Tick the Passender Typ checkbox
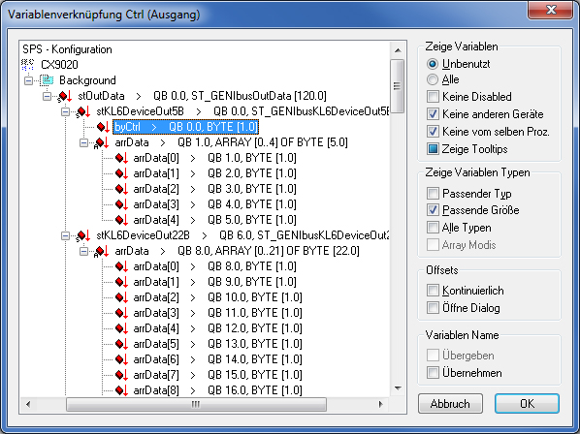Image resolution: width=580 pixels, height=434 pixels. [433, 193]
